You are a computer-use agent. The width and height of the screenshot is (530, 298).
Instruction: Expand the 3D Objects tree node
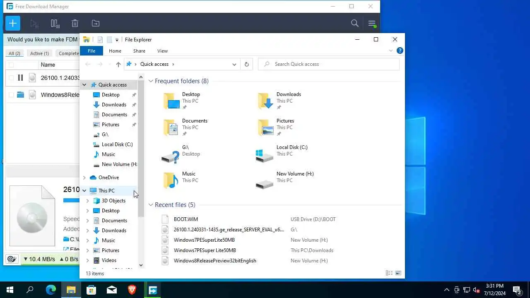point(87,201)
